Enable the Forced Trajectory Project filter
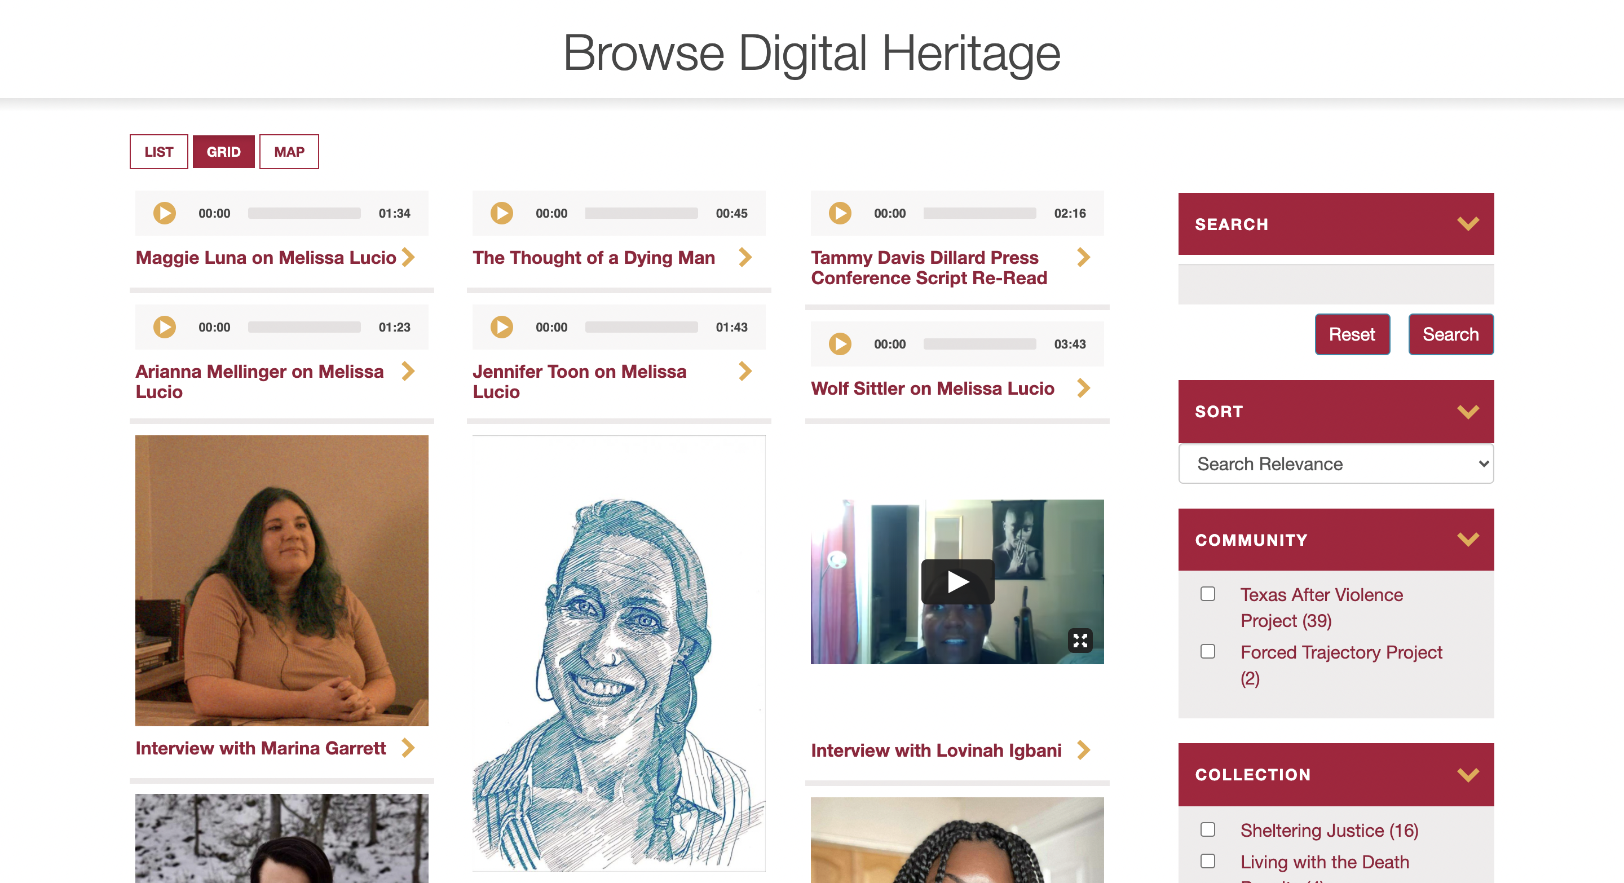The width and height of the screenshot is (1624, 883). point(1207,652)
